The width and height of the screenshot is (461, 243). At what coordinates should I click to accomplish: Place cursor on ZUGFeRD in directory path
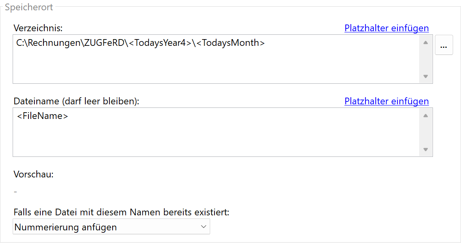pyautogui.click(x=103, y=43)
